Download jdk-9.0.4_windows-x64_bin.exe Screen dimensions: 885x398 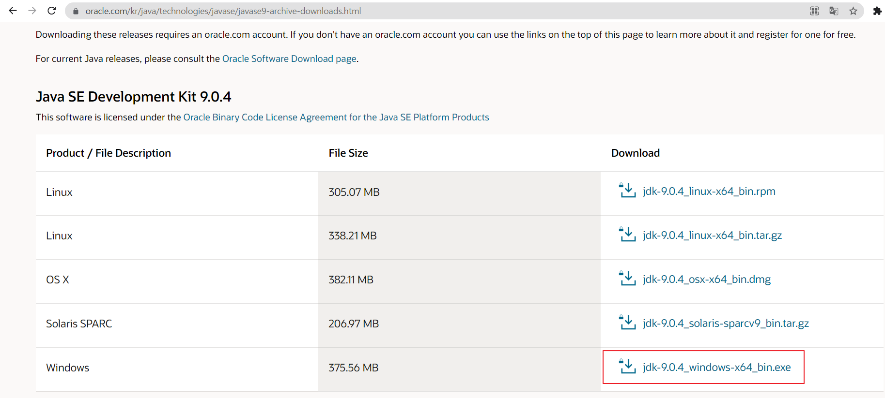tap(716, 367)
